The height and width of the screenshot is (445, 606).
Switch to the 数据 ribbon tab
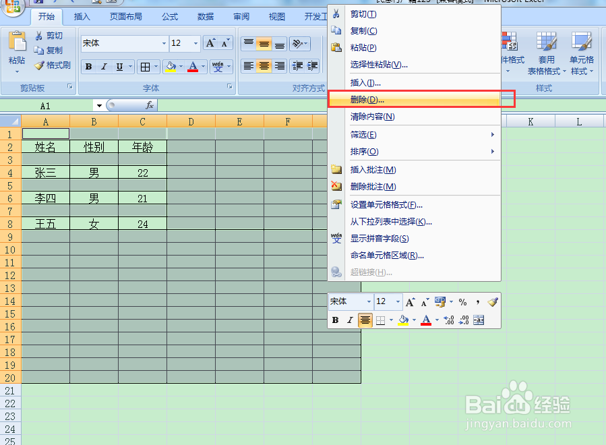(x=205, y=17)
